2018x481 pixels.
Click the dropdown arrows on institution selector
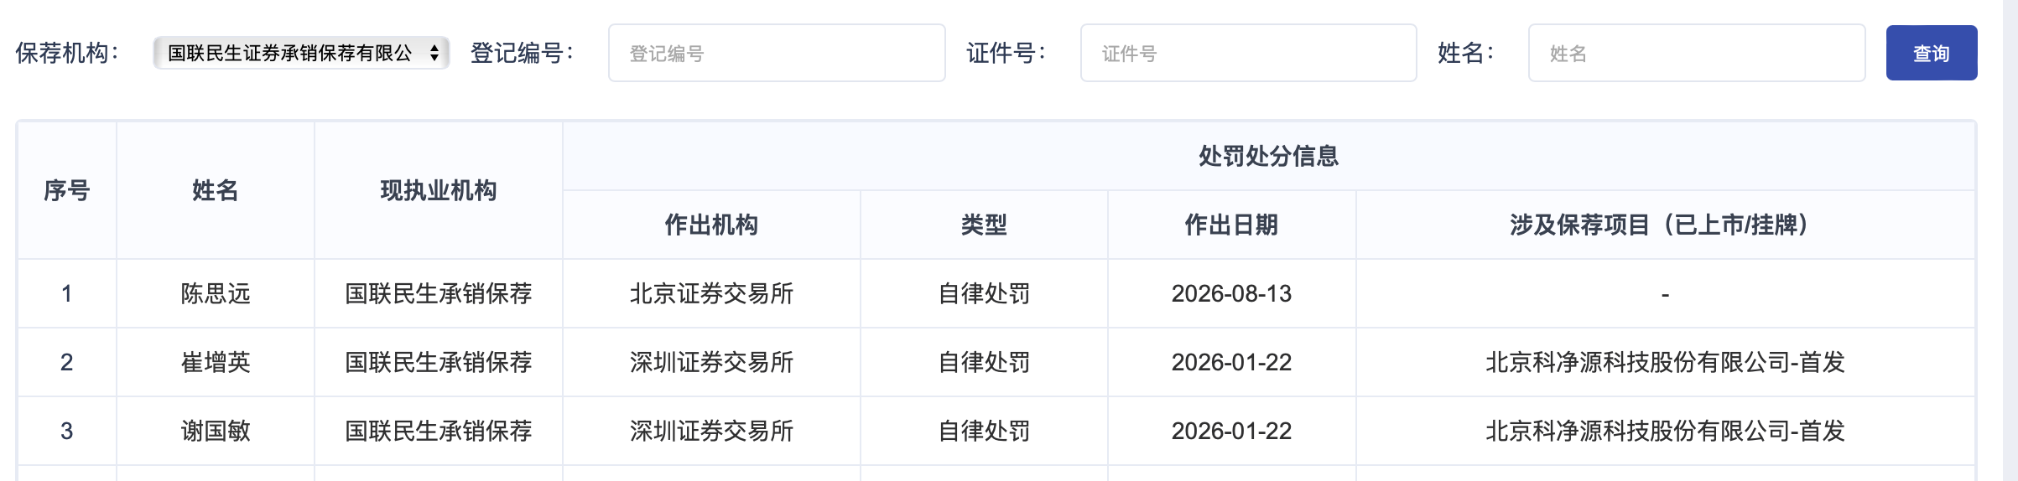(434, 53)
